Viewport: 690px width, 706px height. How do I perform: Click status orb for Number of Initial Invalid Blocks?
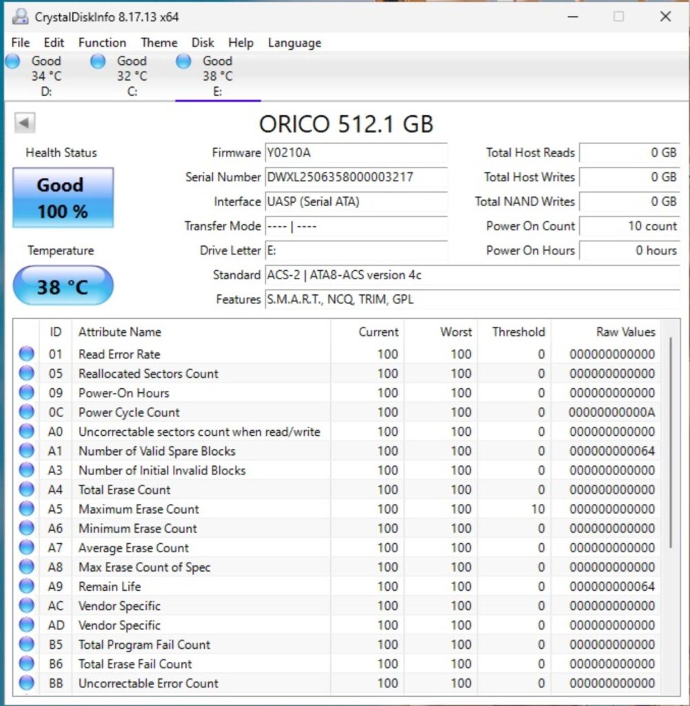point(27,470)
